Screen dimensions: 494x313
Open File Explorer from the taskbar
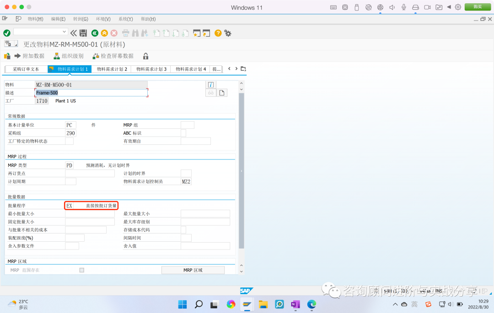click(263, 304)
